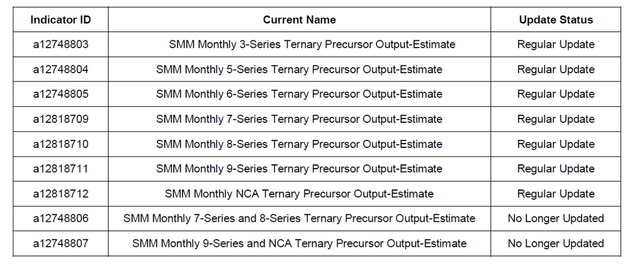This screenshot has width=627, height=267.
Task: Click the Indicator ID column header
Action: pyautogui.click(x=61, y=20)
